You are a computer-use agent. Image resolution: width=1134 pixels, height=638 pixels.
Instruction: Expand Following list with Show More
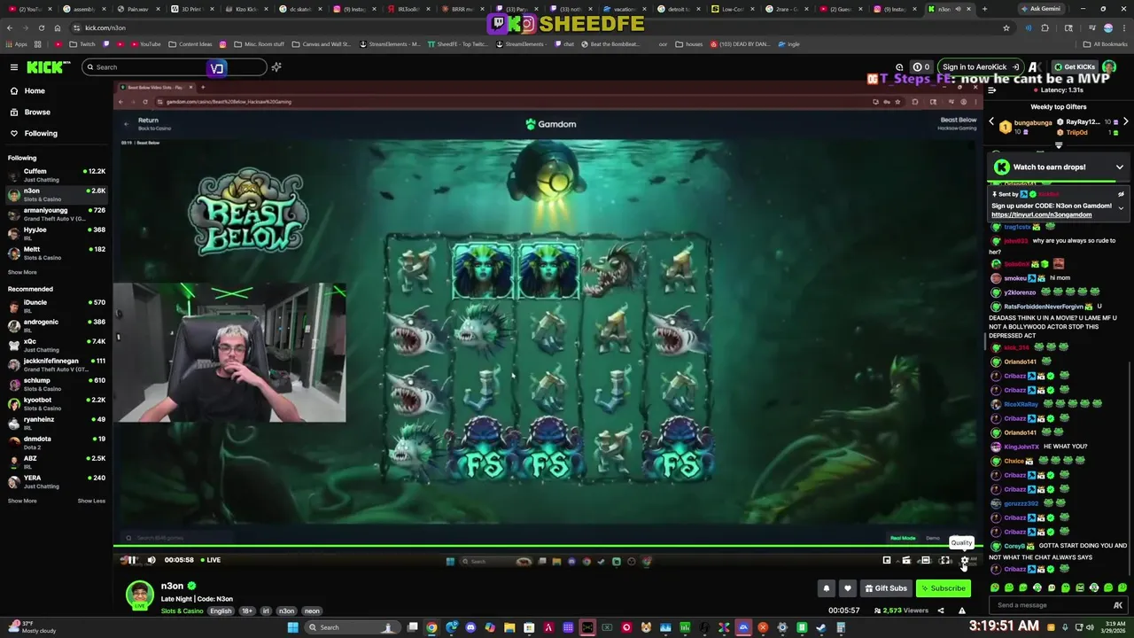(22, 273)
